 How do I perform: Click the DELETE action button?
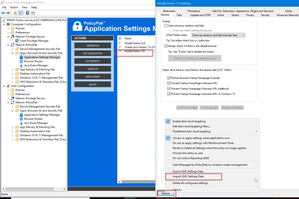coord(93,85)
